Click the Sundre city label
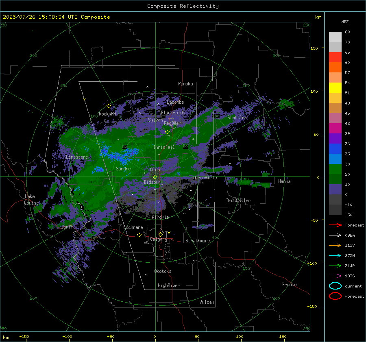 pyautogui.click(x=123, y=168)
